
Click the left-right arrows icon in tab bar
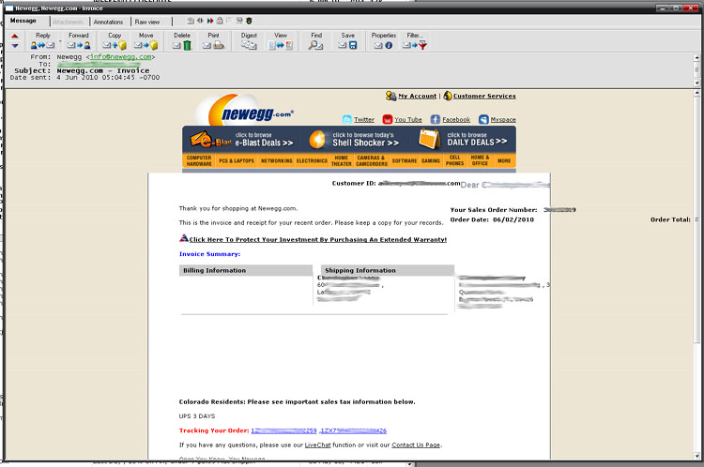(x=200, y=21)
